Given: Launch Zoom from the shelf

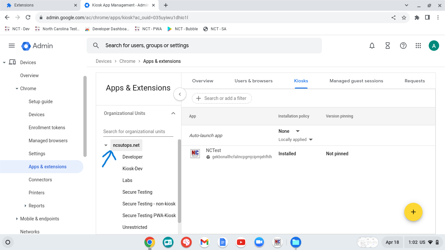Looking at the screenshot, I should 259,242.
